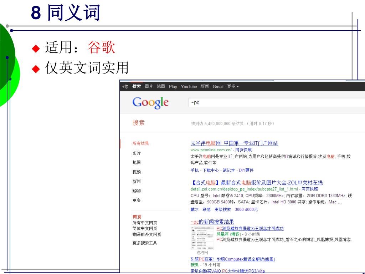Select 搜索 in the black top bar
The height and width of the screenshot is (274, 365).
pos(137,86)
